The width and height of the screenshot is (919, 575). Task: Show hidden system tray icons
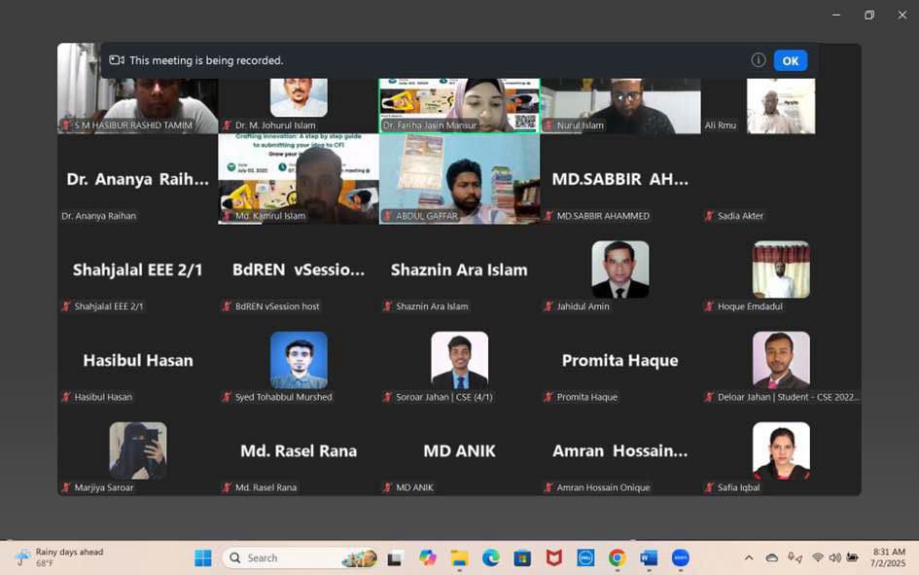click(748, 557)
